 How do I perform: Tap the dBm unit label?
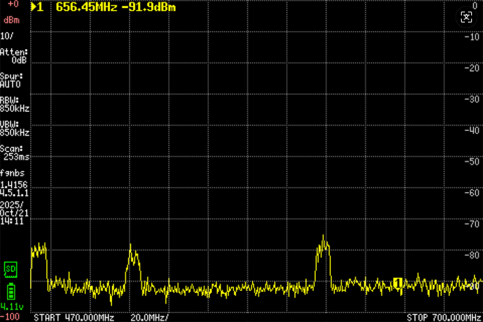click(11, 21)
